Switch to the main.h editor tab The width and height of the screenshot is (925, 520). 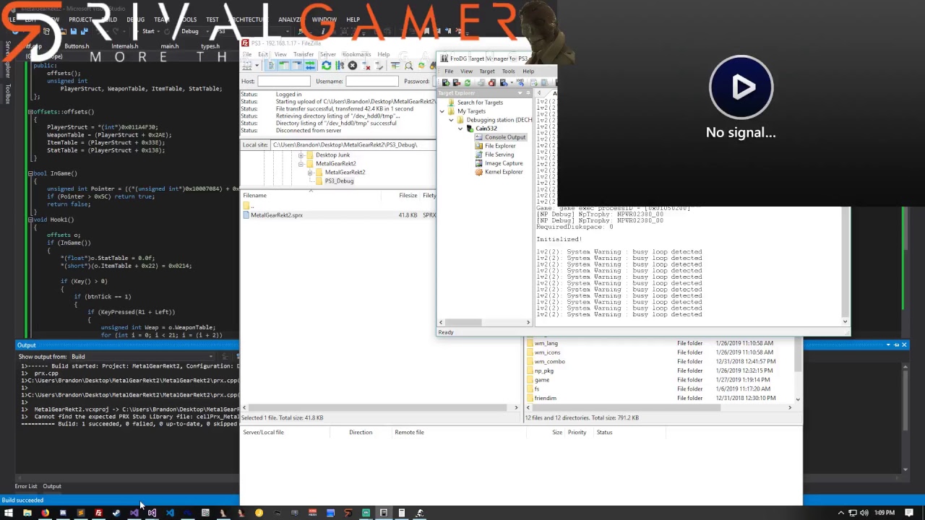[170, 46]
